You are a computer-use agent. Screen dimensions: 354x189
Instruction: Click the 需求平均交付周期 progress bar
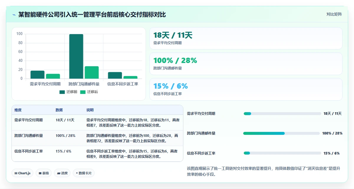(x=282, y=114)
